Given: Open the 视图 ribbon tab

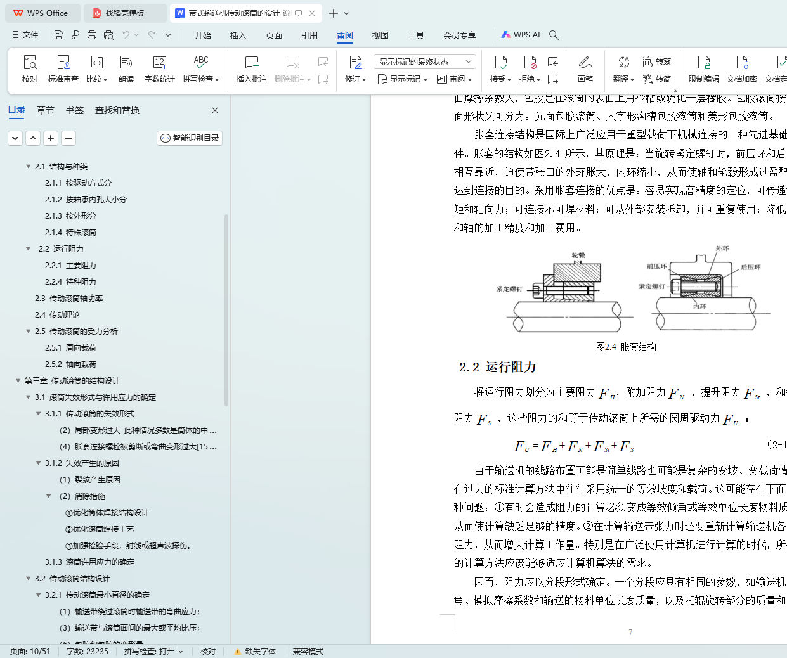Looking at the screenshot, I should (x=380, y=35).
